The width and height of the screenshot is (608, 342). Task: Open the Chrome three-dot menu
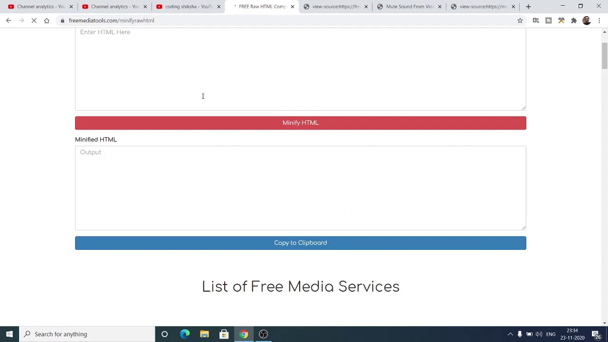(599, 20)
